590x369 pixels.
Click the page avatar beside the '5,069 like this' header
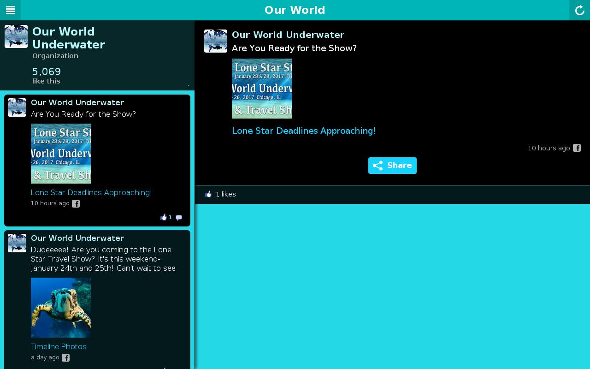point(16,36)
